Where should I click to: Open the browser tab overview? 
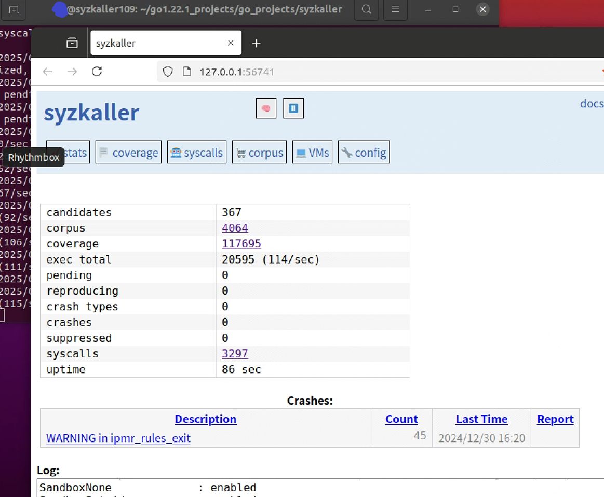(72, 43)
